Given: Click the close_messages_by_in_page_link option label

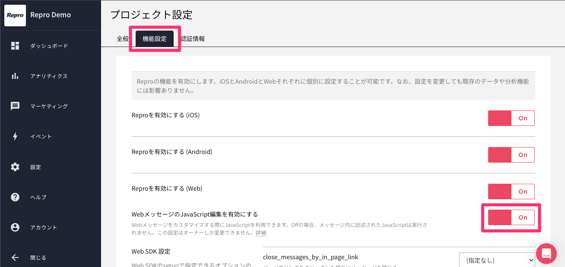Looking at the screenshot, I should pos(311,257).
